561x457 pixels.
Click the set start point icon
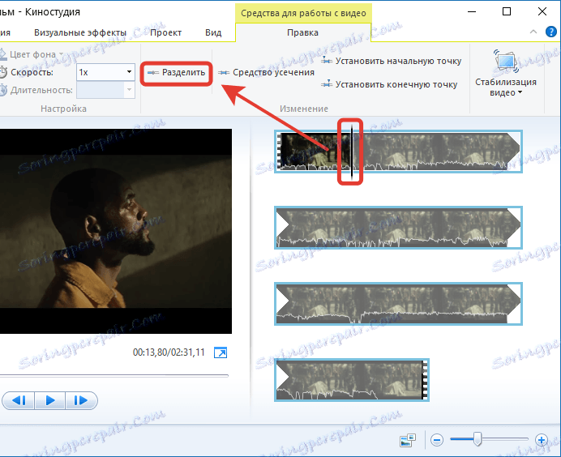pos(326,61)
